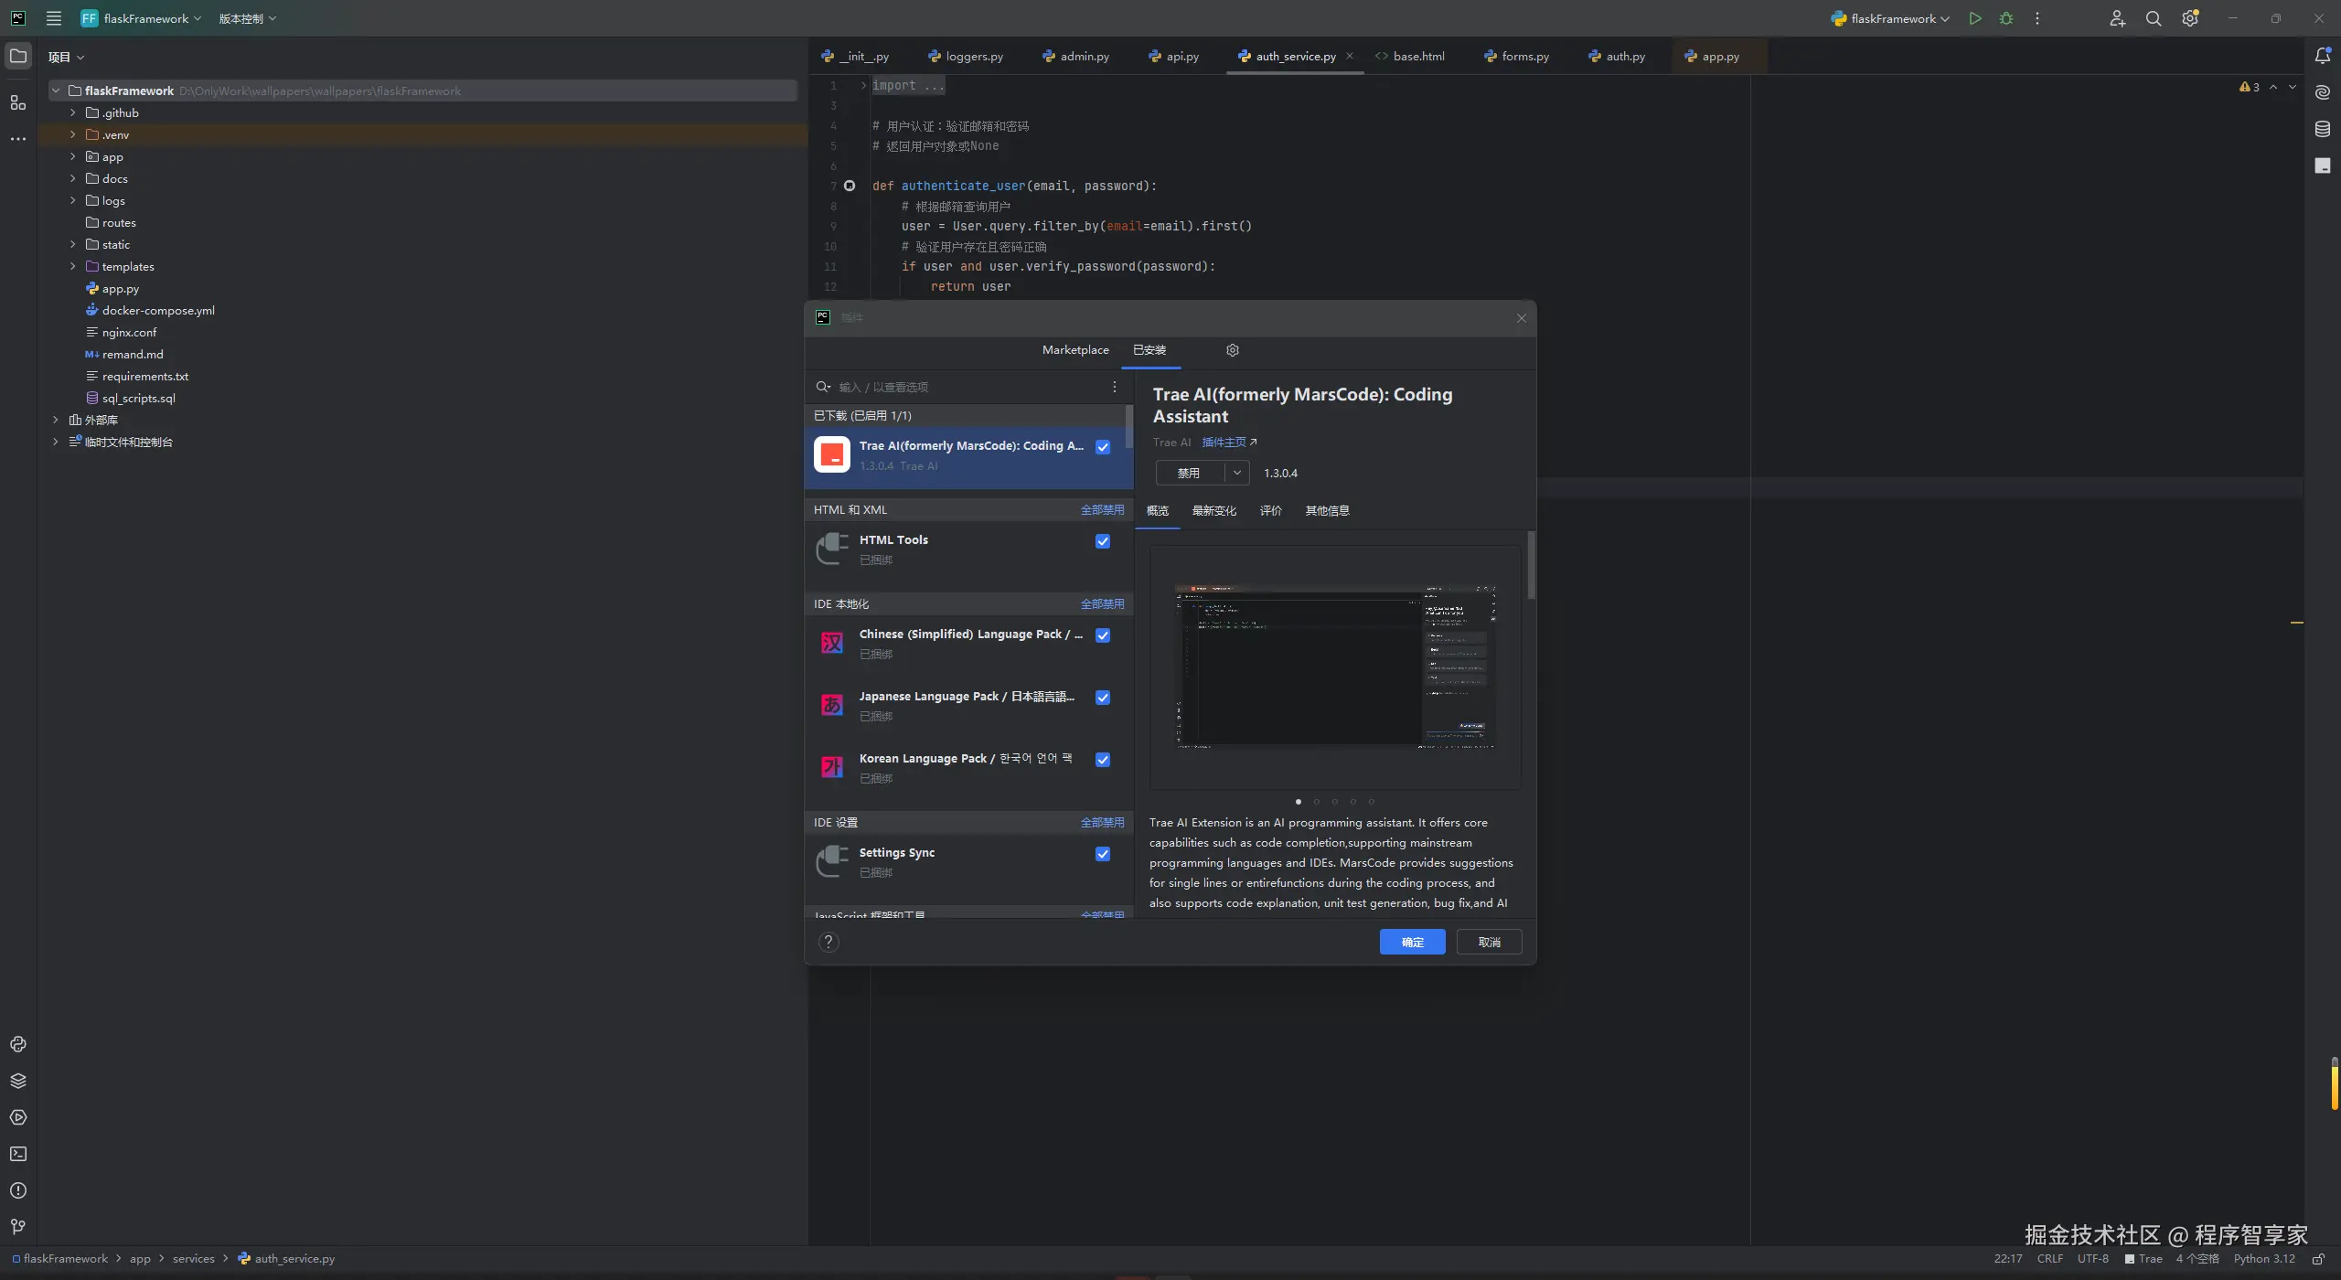Switch to the Marketplace tab

coord(1075,350)
